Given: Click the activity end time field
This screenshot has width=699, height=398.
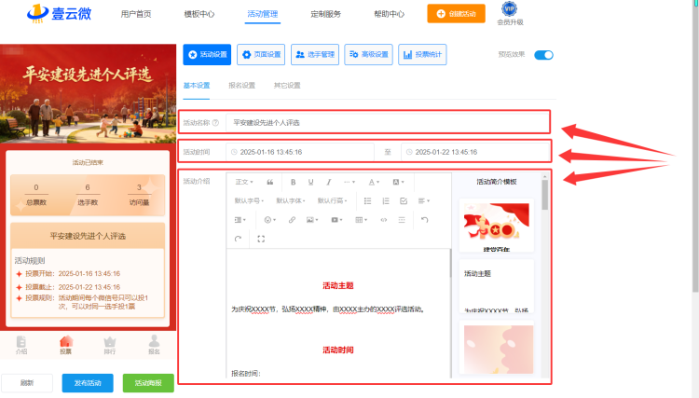Looking at the screenshot, I should click(x=474, y=152).
